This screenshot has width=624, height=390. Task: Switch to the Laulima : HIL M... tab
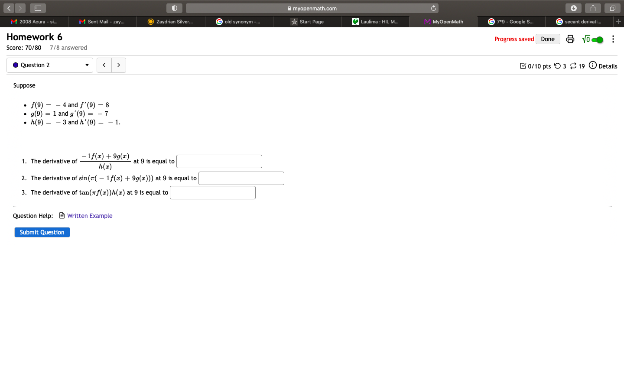coord(375,22)
